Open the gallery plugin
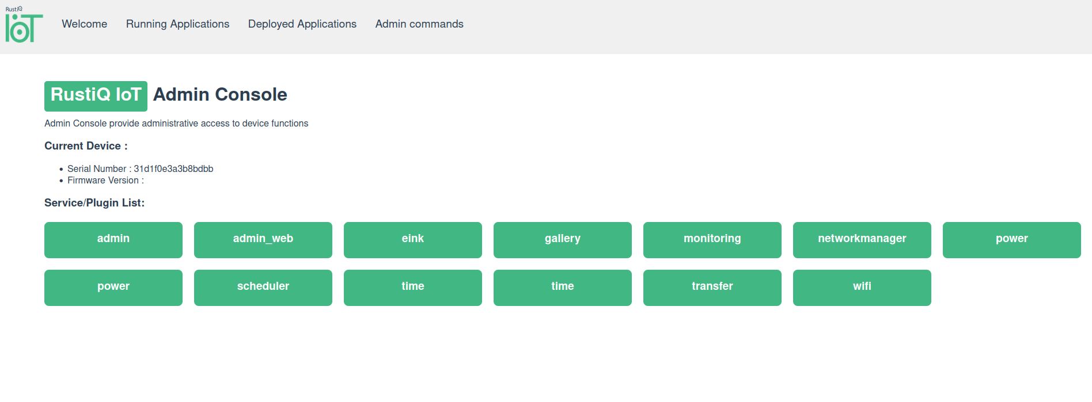 (563, 240)
